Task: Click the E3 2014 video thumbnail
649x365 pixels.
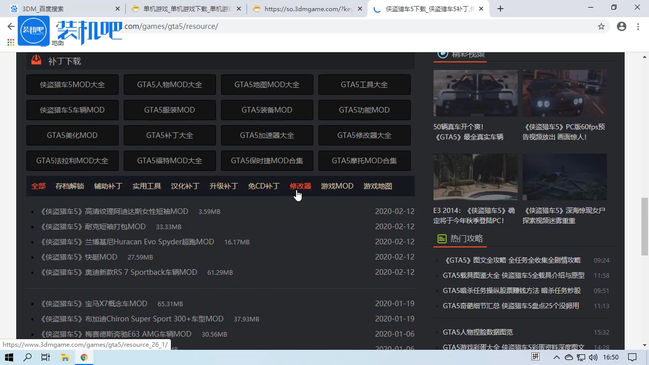Action: (x=475, y=177)
